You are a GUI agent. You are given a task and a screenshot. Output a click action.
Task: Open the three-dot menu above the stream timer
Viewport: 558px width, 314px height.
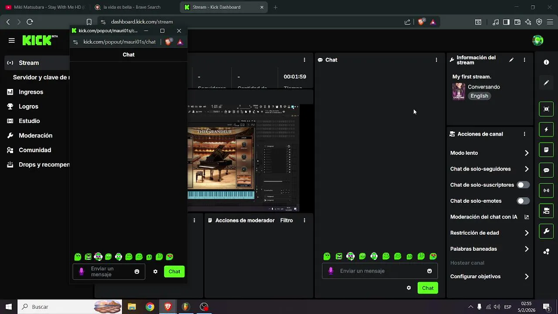pyautogui.click(x=304, y=60)
